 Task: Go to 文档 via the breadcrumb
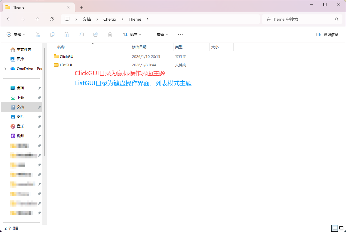[87, 19]
